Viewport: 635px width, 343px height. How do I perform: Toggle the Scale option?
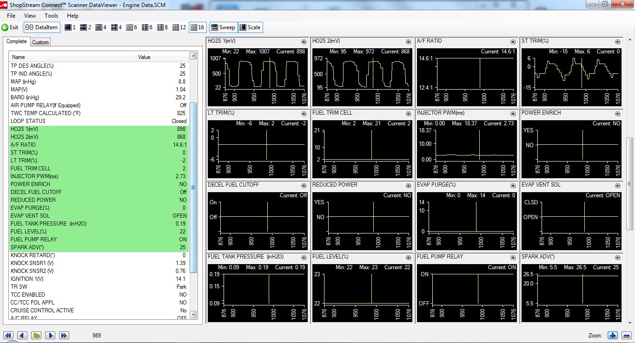250,27
